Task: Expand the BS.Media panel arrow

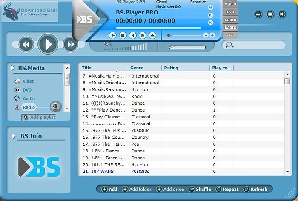Action: (13, 68)
